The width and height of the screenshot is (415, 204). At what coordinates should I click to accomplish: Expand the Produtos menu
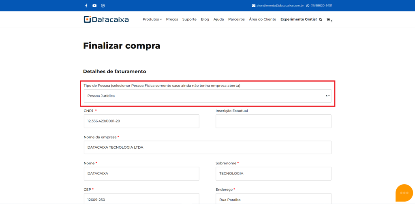pyautogui.click(x=152, y=19)
